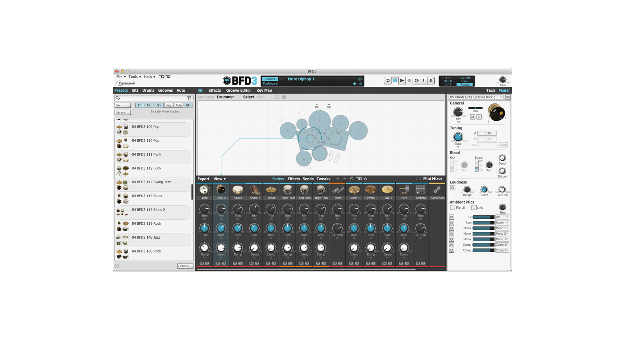Switch to the Tech panel tab
Viewport: 625px width, 351px height.
491,90
